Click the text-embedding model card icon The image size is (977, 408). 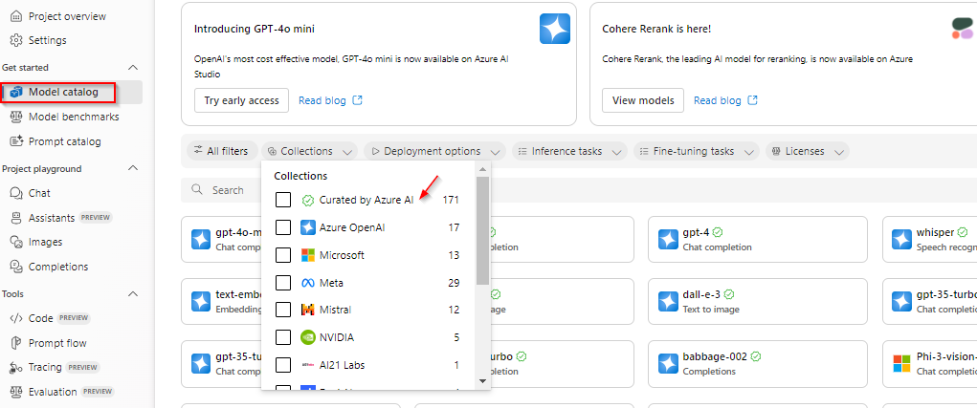point(201,302)
